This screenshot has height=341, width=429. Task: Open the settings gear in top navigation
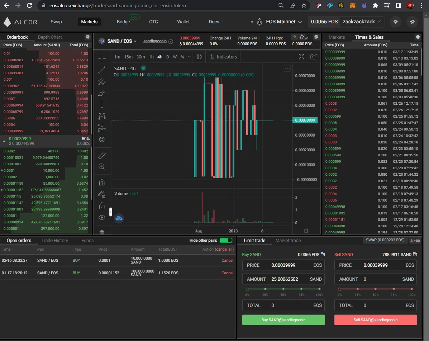pos(412,22)
